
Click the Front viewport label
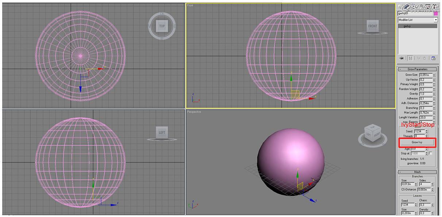click(x=190, y=5)
